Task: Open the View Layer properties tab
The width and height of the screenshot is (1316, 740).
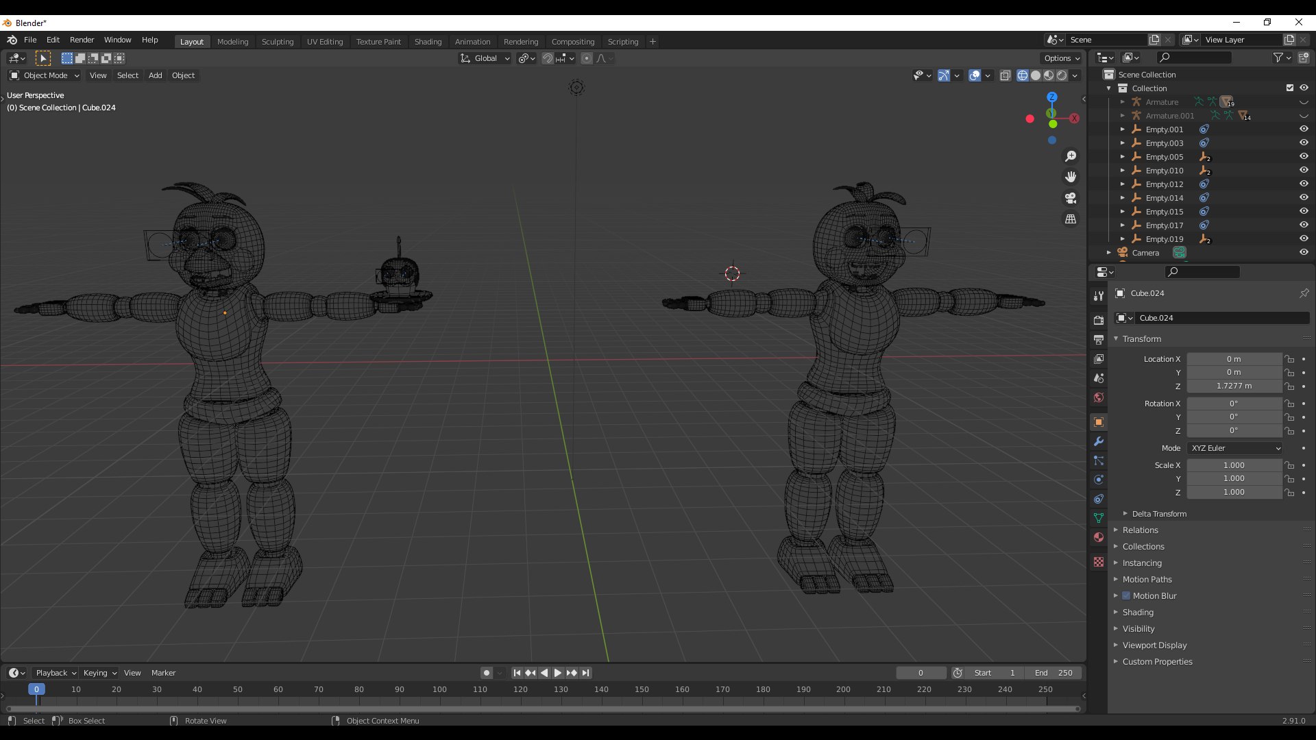Action: (1099, 358)
